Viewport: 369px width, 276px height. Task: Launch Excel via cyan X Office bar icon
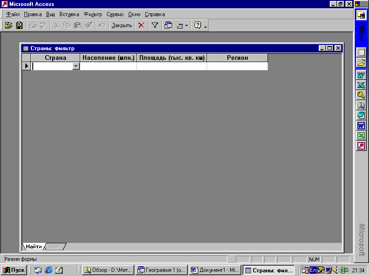361,85
